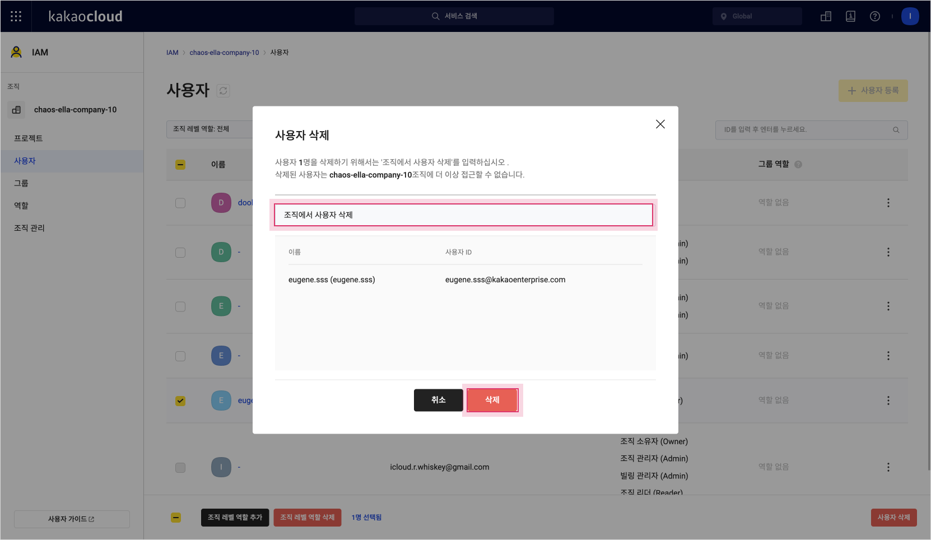Open the documentation icon in header

point(850,16)
